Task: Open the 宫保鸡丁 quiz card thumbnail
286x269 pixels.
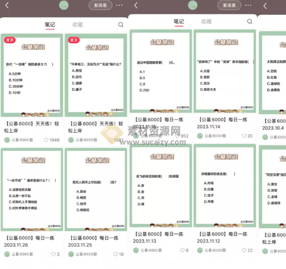Action: pyautogui.click(x=225, y=71)
